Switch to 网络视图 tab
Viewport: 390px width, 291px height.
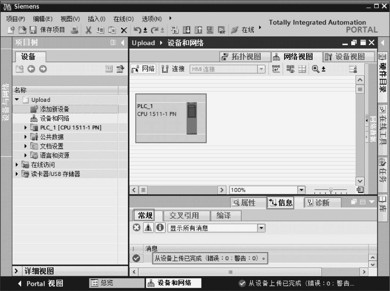click(x=297, y=57)
